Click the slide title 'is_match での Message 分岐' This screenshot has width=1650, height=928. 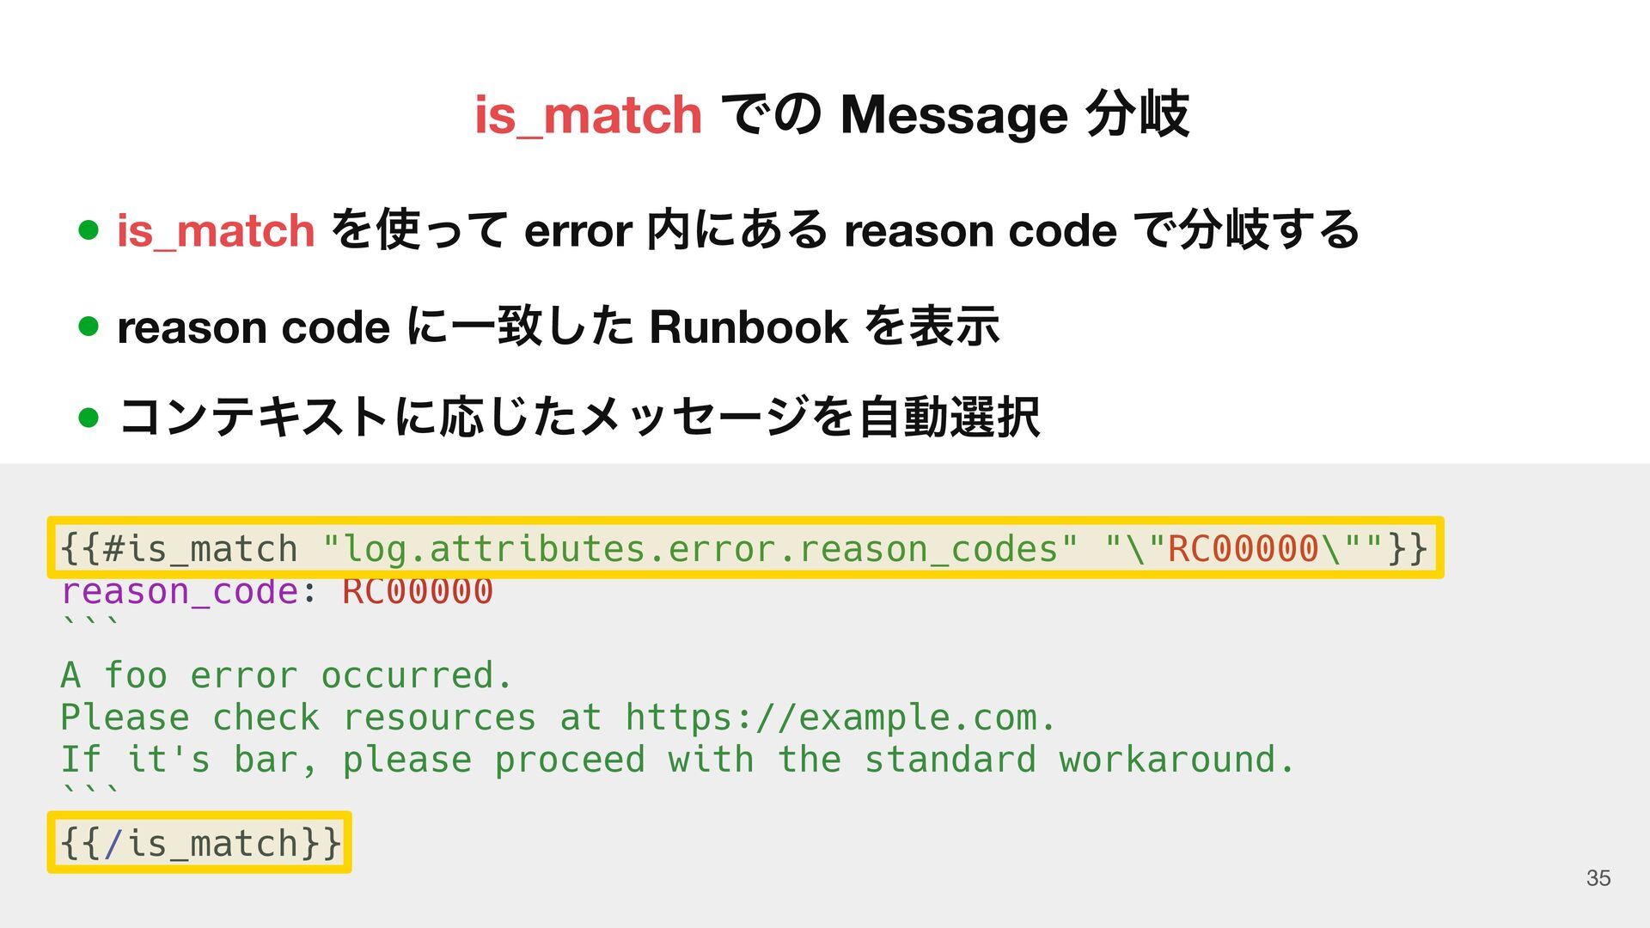[832, 114]
